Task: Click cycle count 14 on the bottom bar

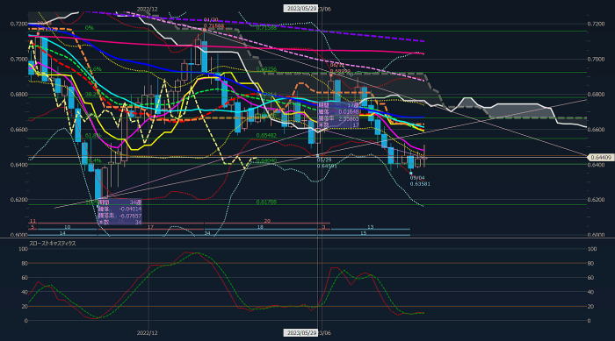Action: point(62,233)
